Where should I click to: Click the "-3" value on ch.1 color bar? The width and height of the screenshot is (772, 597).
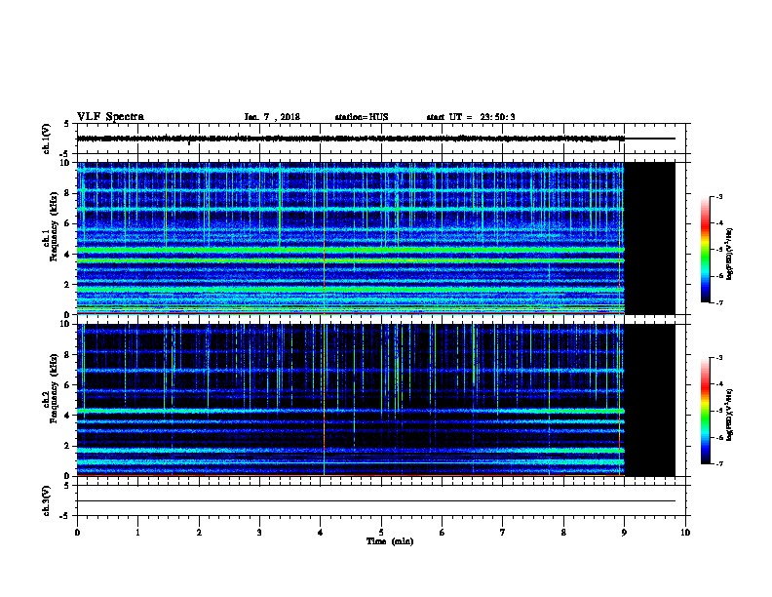coord(719,197)
